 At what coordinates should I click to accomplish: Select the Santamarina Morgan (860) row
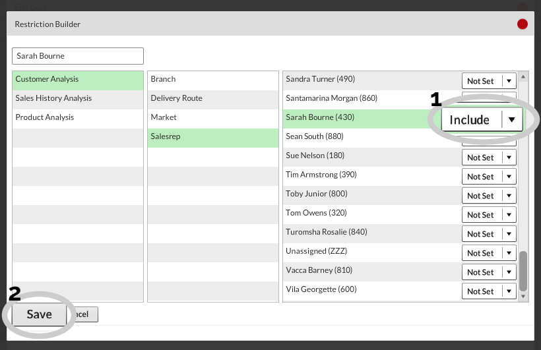coord(400,100)
